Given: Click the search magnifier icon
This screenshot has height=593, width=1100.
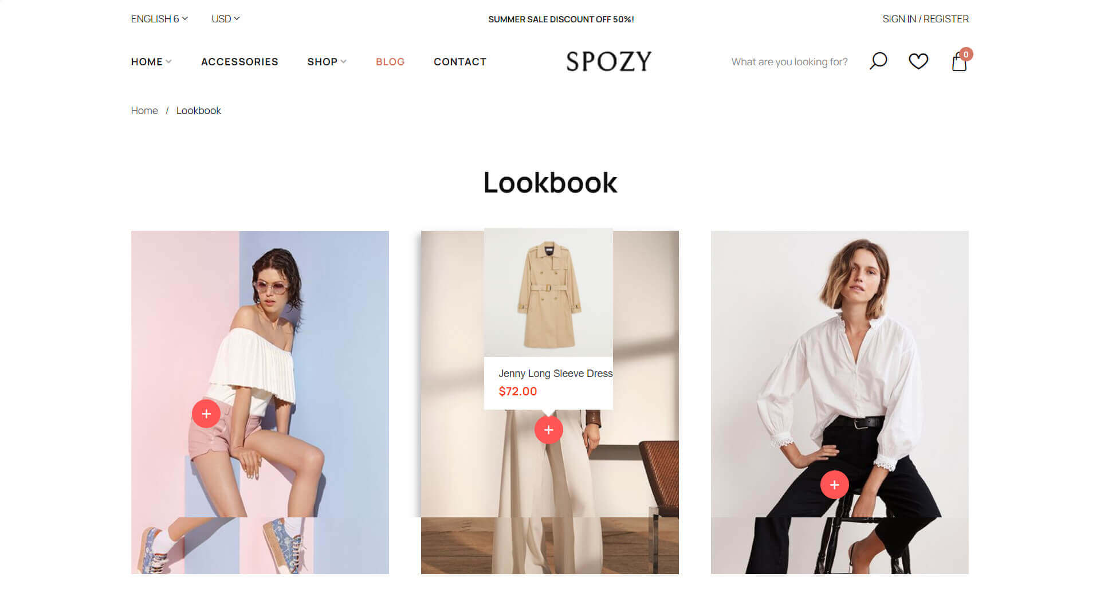Looking at the screenshot, I should pyautogui.click(x=878, y=61).
